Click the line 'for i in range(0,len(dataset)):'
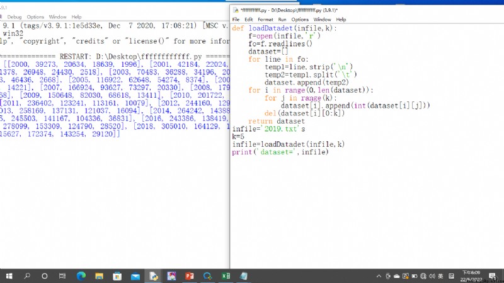 point(311,90)
